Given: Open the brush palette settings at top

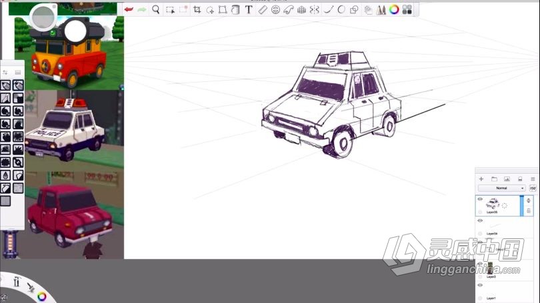Looking at the screenshot, I should click(5, 72).
